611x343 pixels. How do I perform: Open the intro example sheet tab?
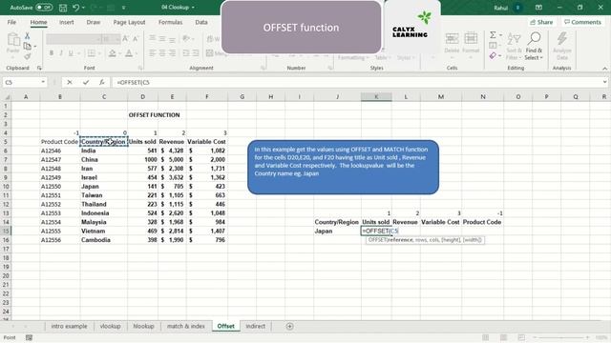tap(69, 326)
